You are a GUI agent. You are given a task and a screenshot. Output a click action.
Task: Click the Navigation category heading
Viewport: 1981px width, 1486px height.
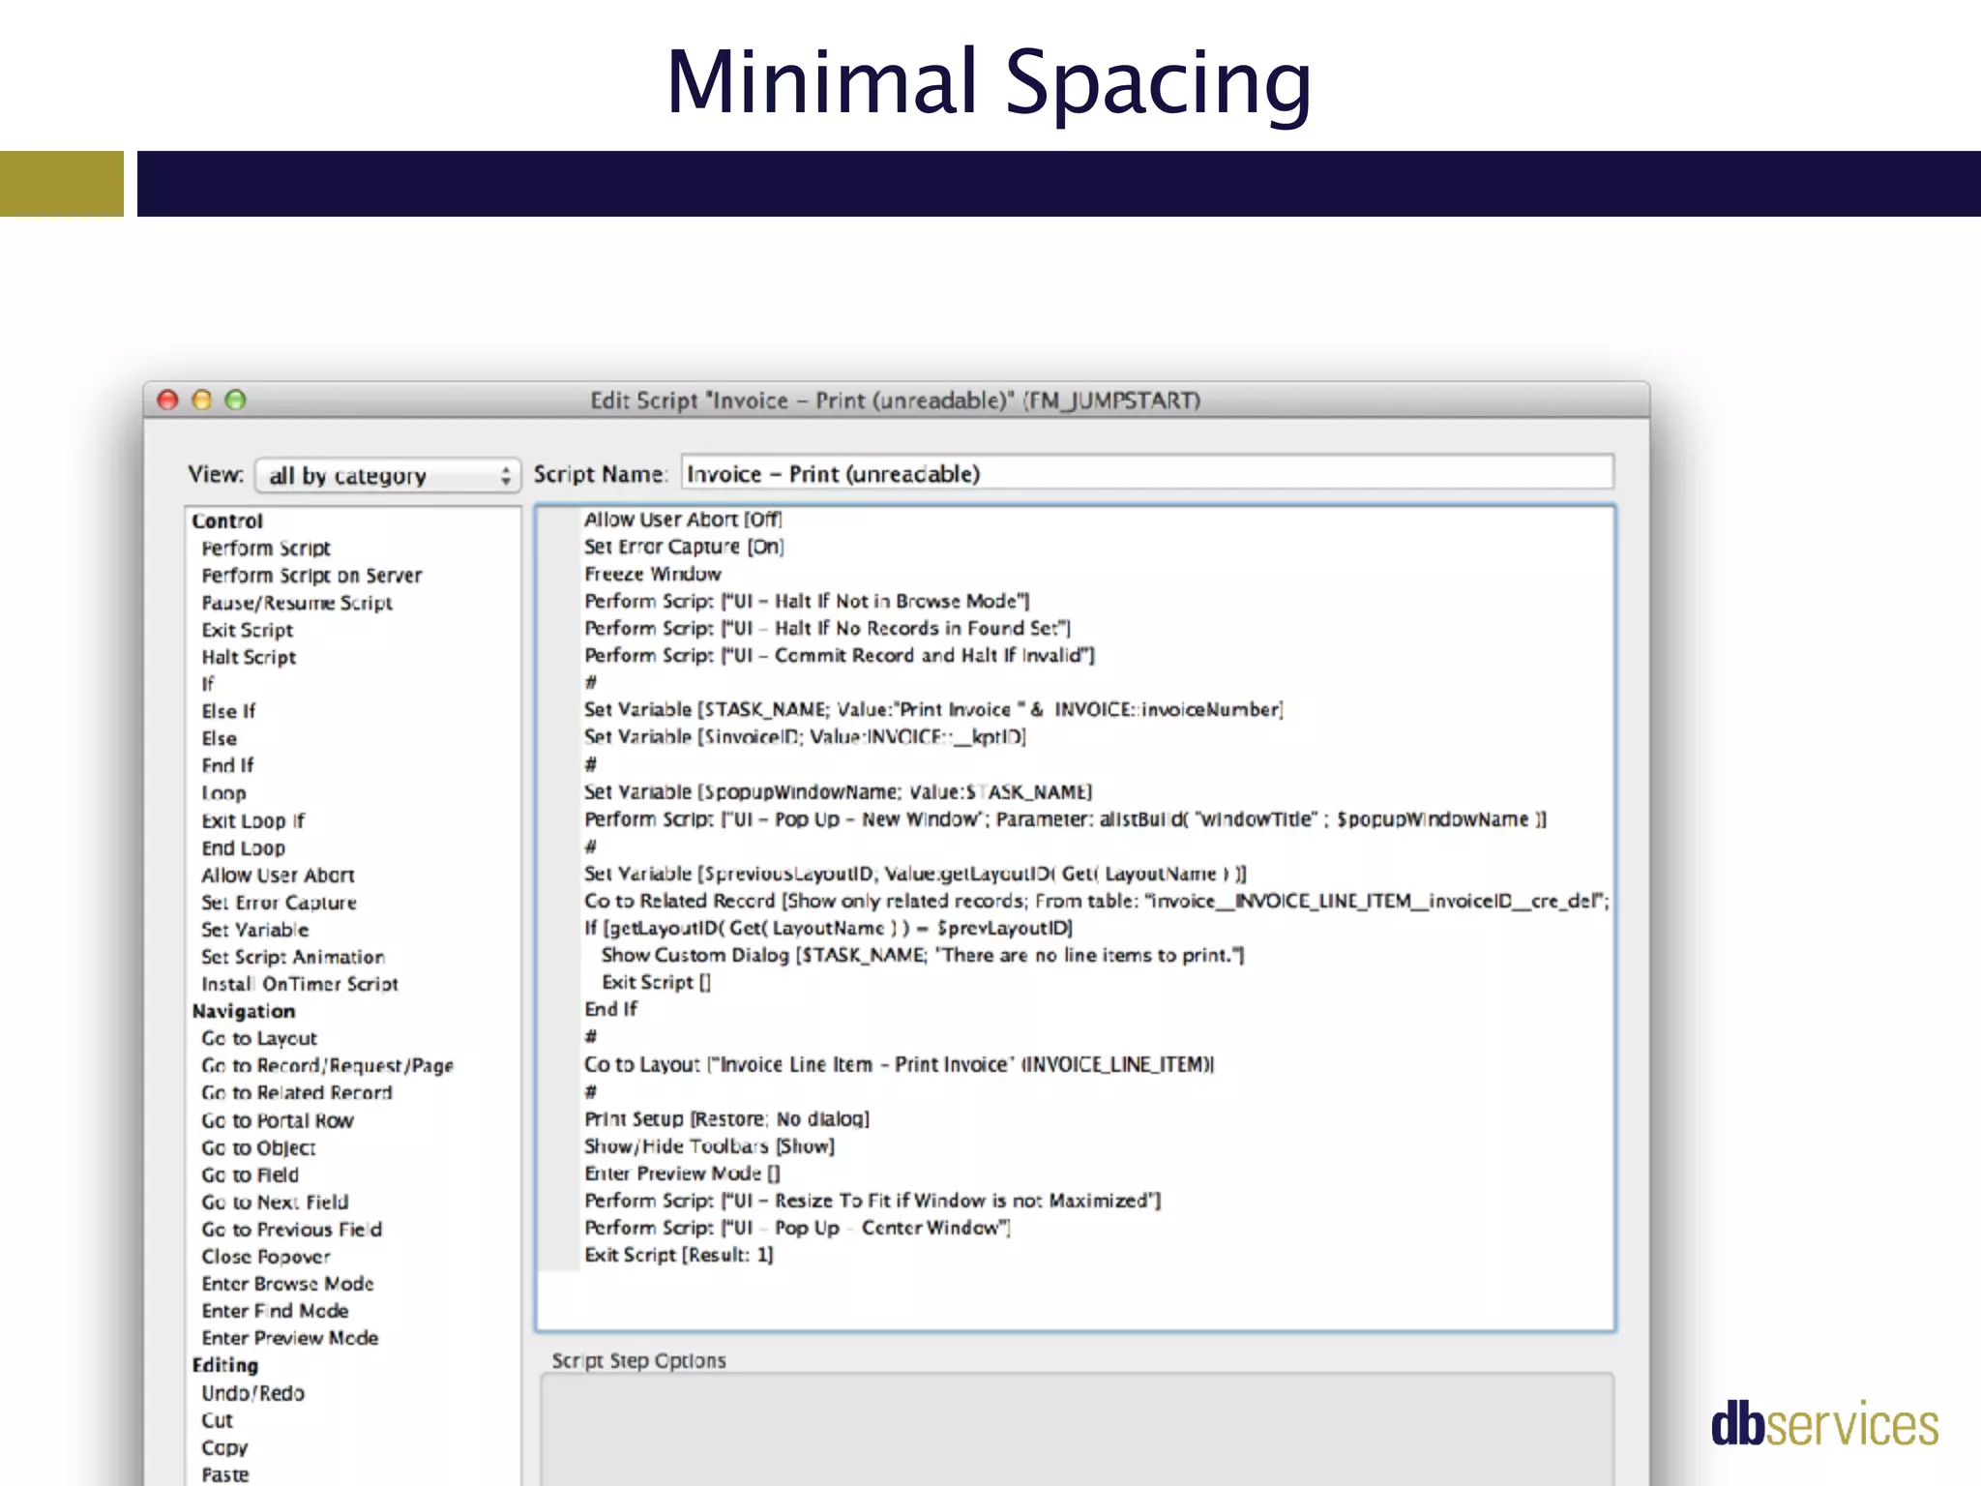click(244, 1011)
